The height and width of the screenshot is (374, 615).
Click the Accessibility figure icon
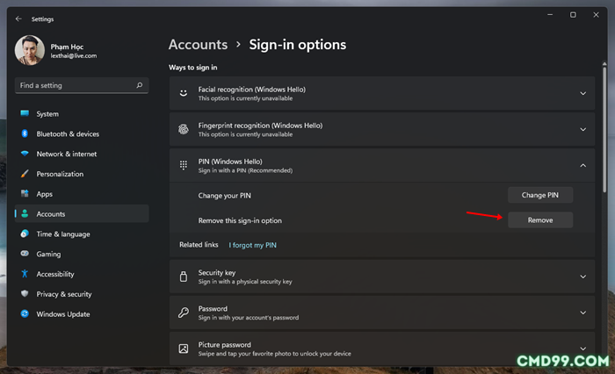(x=25, y=274)
